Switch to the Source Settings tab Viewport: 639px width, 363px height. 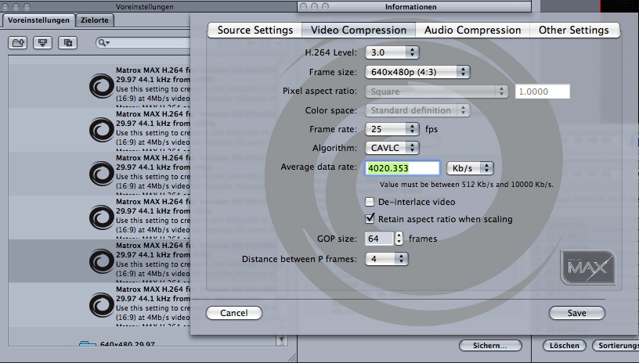255,30
